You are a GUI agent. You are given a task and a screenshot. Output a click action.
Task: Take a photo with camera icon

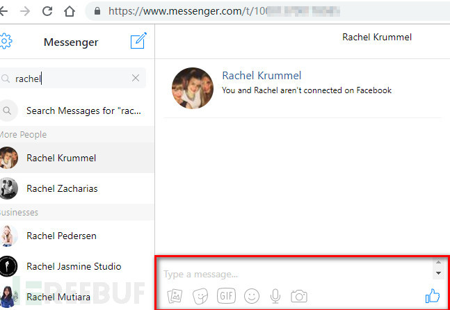(x=299, y=296)
